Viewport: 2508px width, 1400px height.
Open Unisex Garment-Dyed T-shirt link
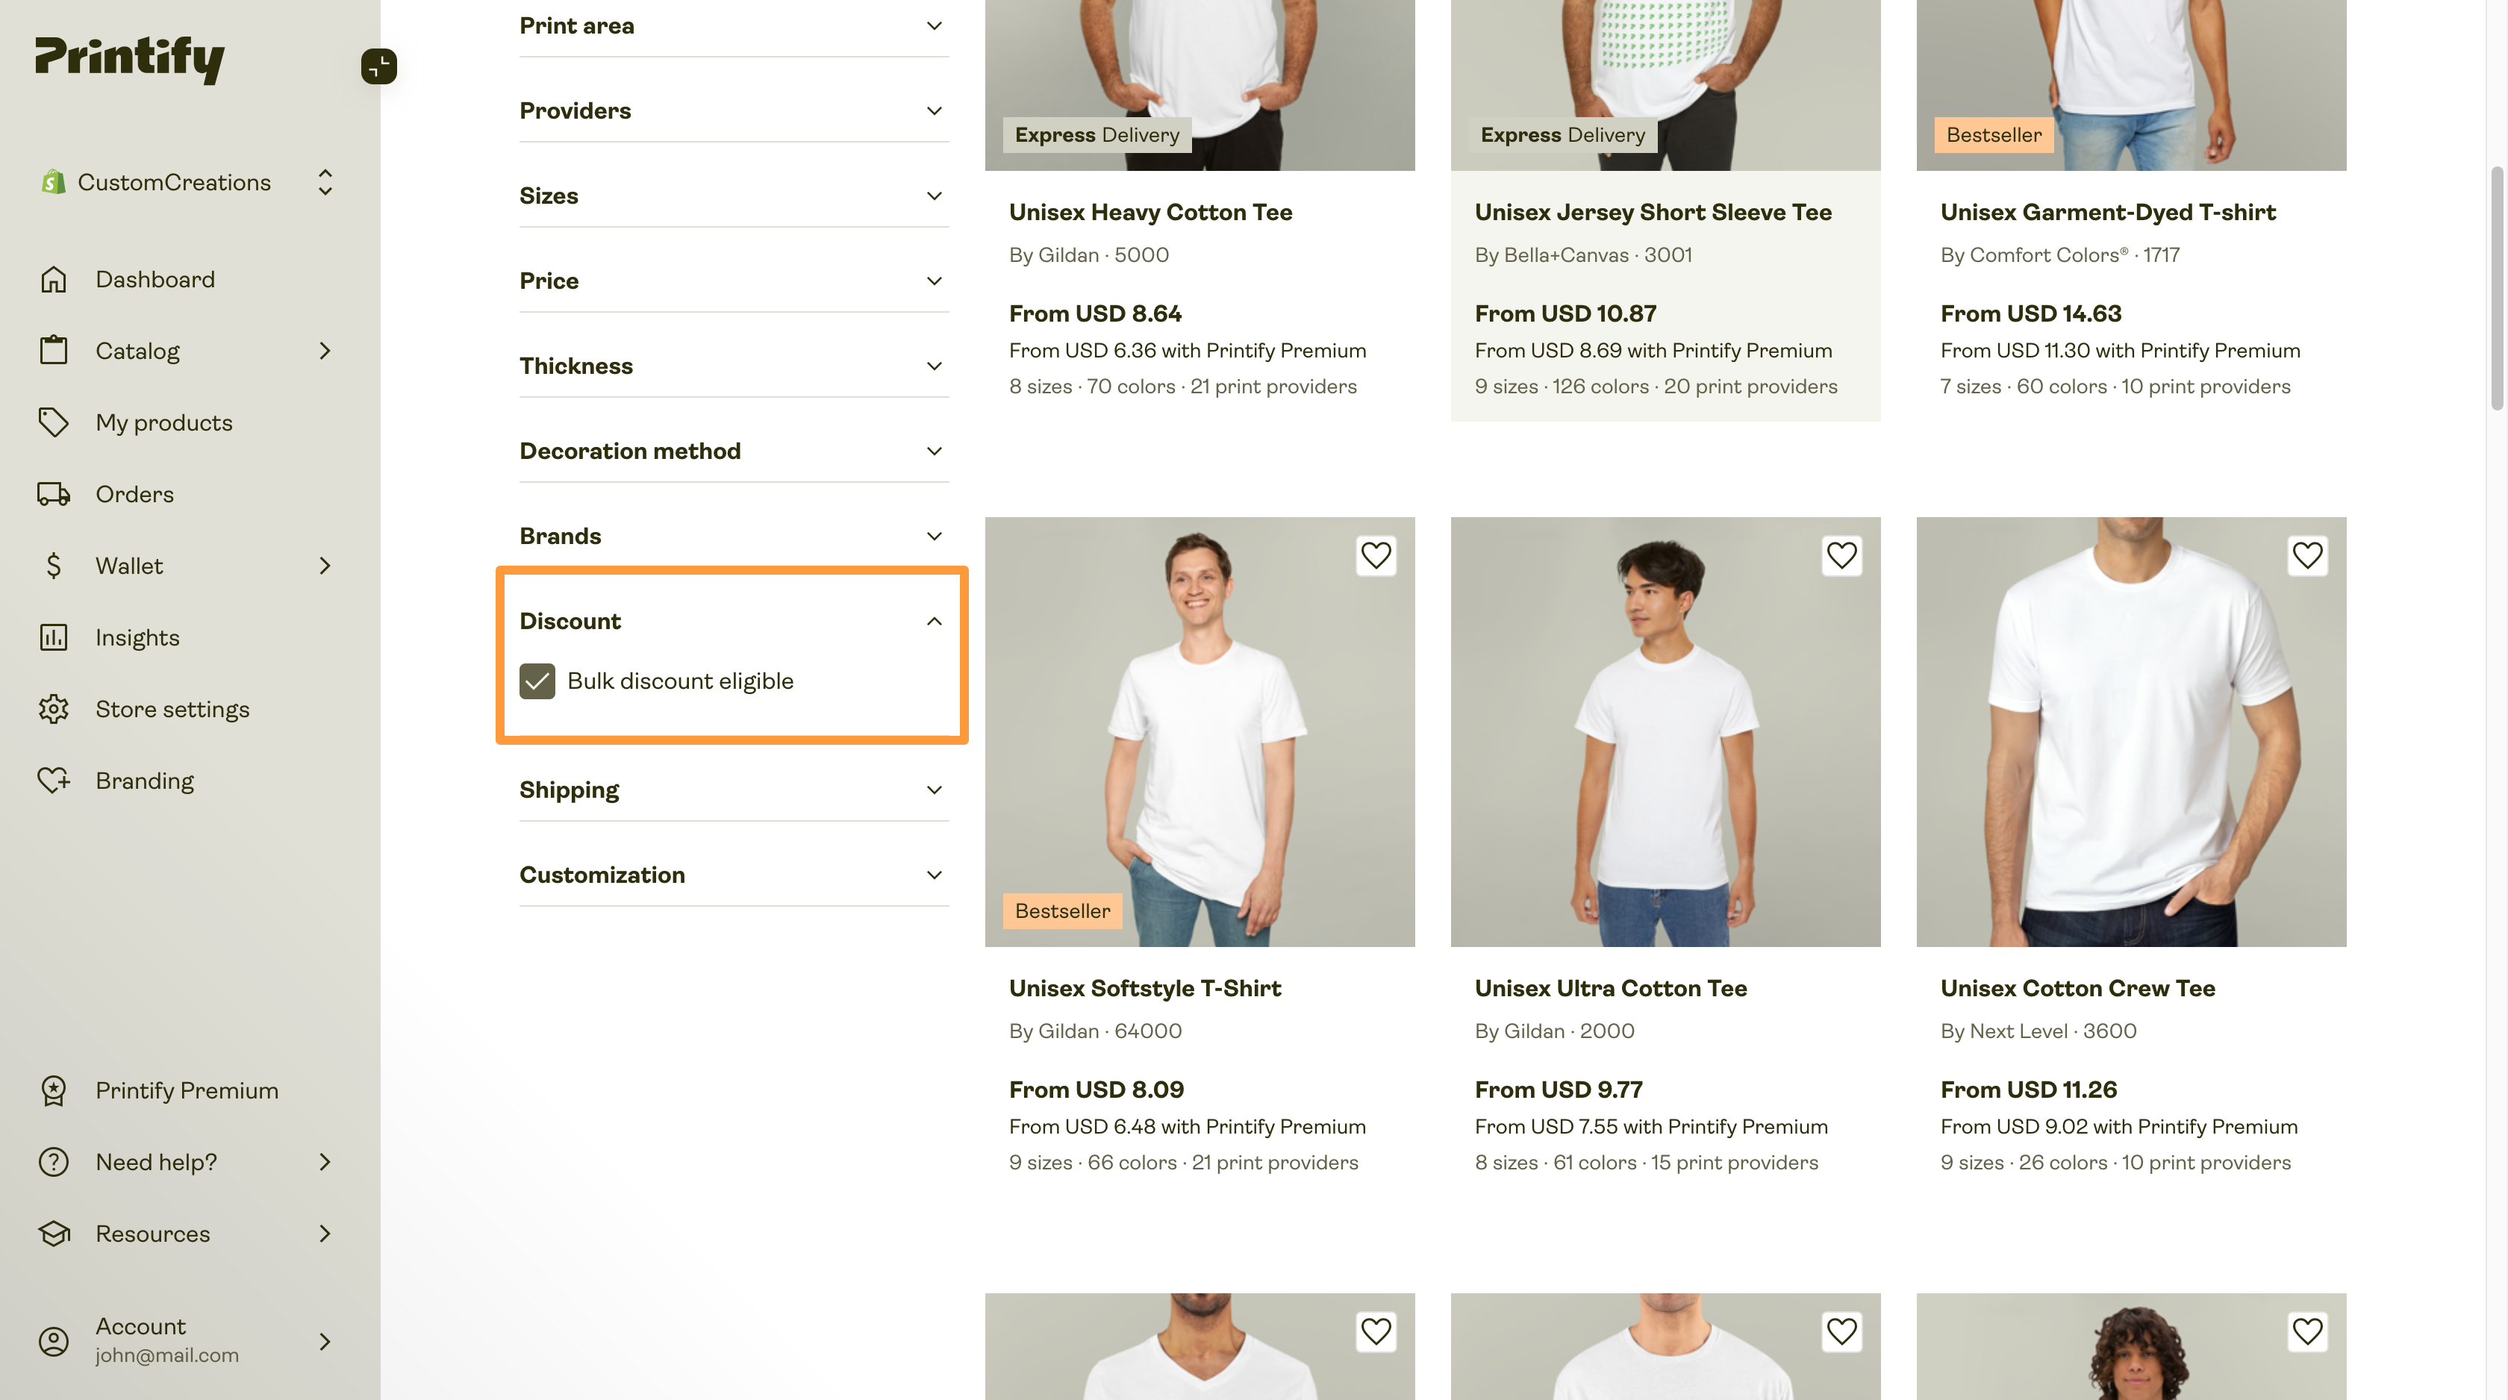2108,212
